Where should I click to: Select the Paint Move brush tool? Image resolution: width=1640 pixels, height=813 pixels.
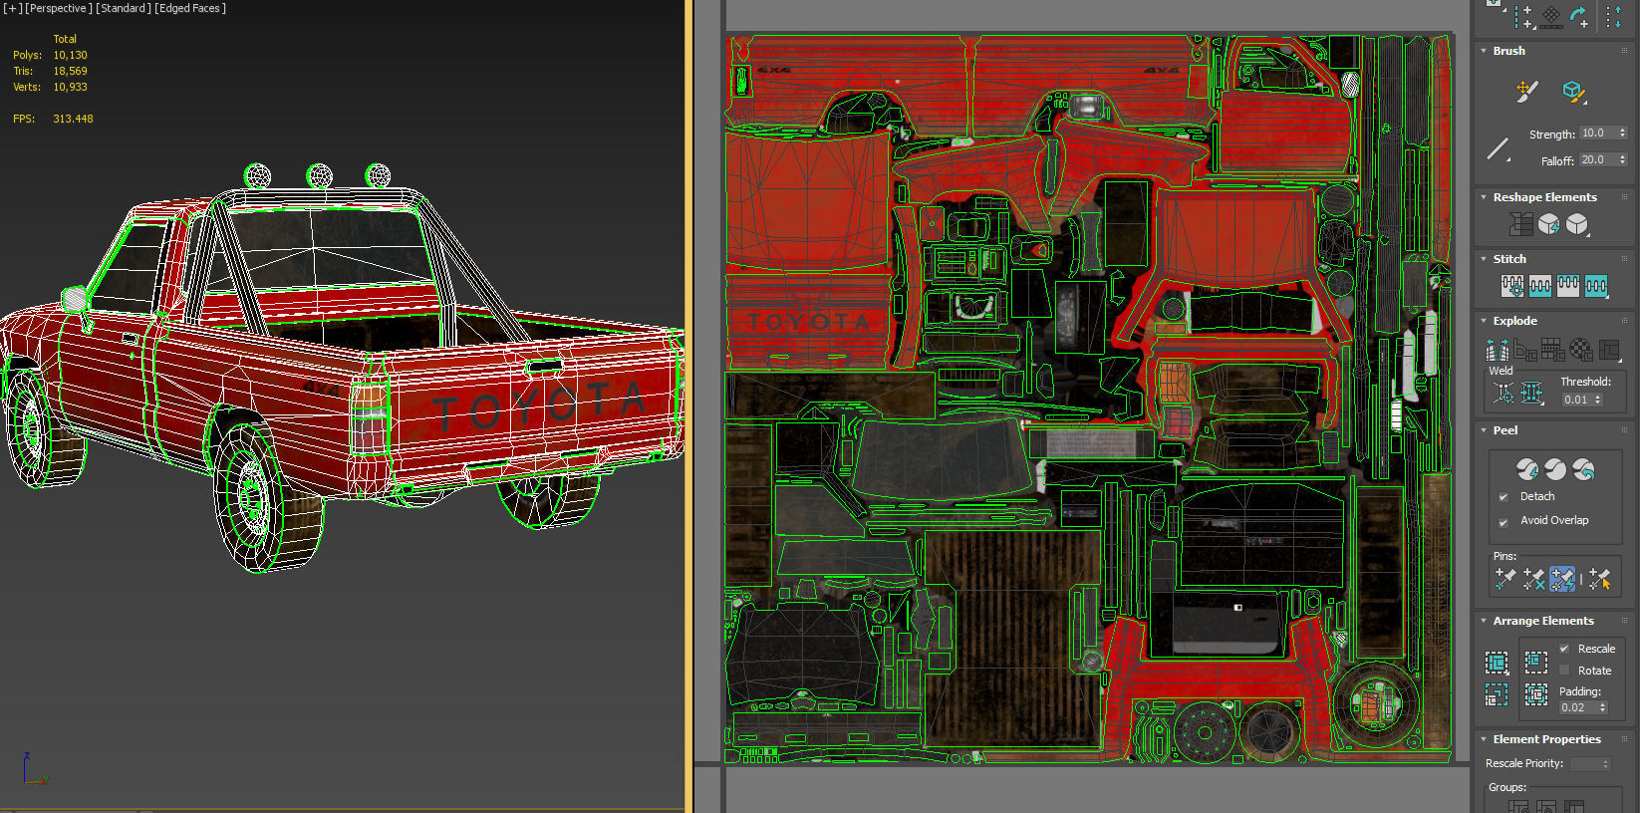1526,92
